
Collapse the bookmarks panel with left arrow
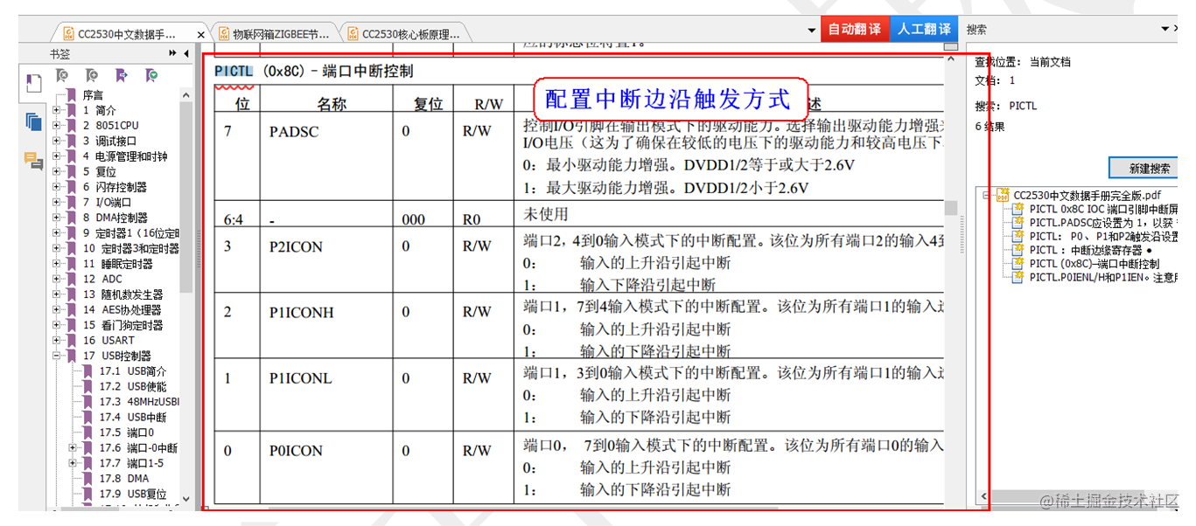coord(186,54)
